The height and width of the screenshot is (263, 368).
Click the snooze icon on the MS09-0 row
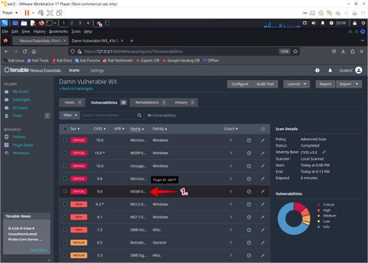(249, 153)
